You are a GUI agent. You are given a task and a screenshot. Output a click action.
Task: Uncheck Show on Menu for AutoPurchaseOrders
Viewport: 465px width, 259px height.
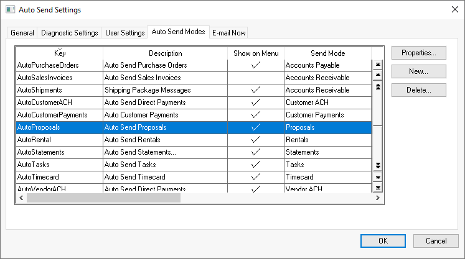[256, 65]
